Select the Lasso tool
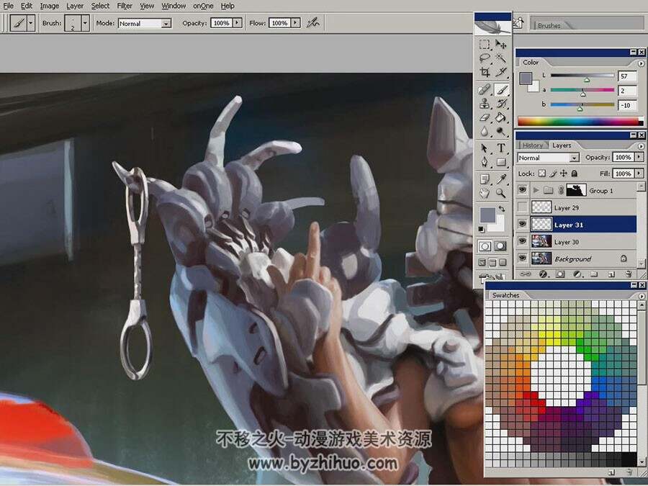 coord(485,58)
